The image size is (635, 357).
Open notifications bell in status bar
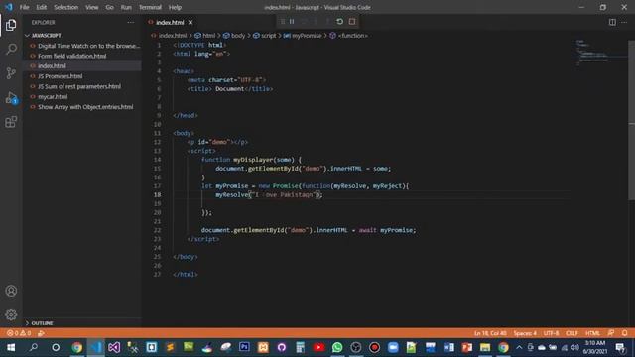pos(624,333)
